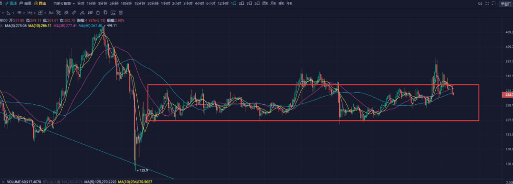This screenshot has height=184, width=513.
Task: Switch to the 季K quarterly chart
Action: (281, 3)
